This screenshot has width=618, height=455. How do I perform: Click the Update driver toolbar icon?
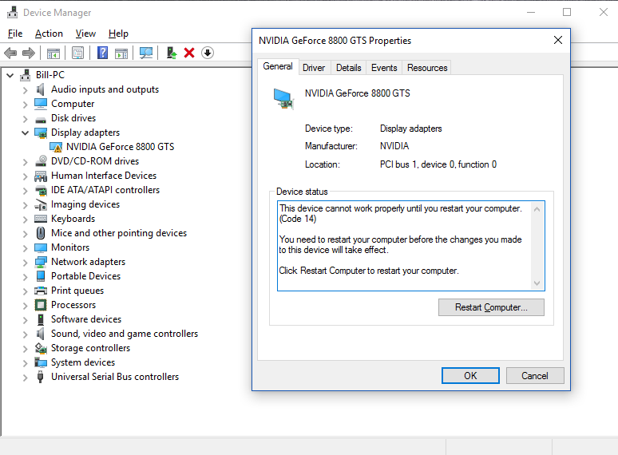tap(172, 53)
